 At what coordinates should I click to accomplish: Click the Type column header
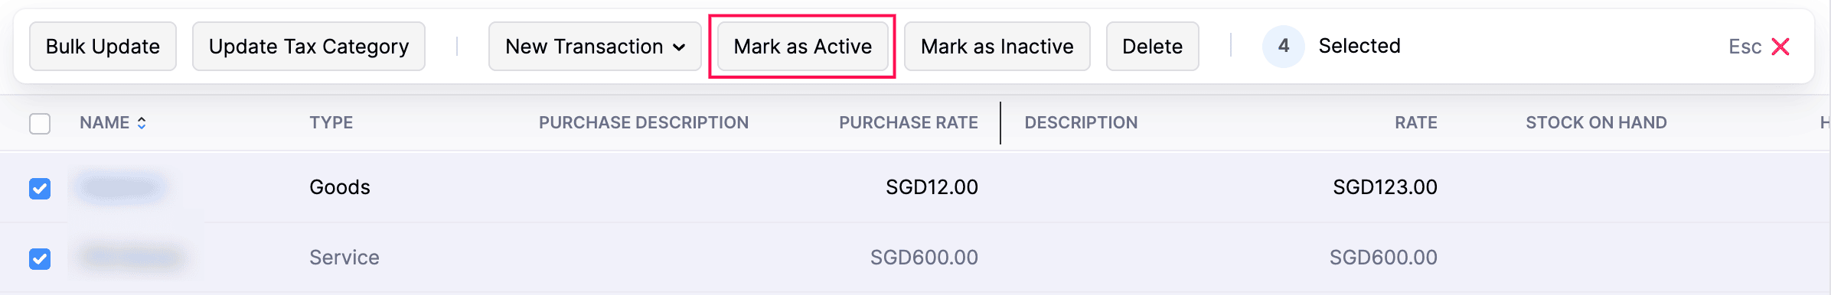(331, 123)
